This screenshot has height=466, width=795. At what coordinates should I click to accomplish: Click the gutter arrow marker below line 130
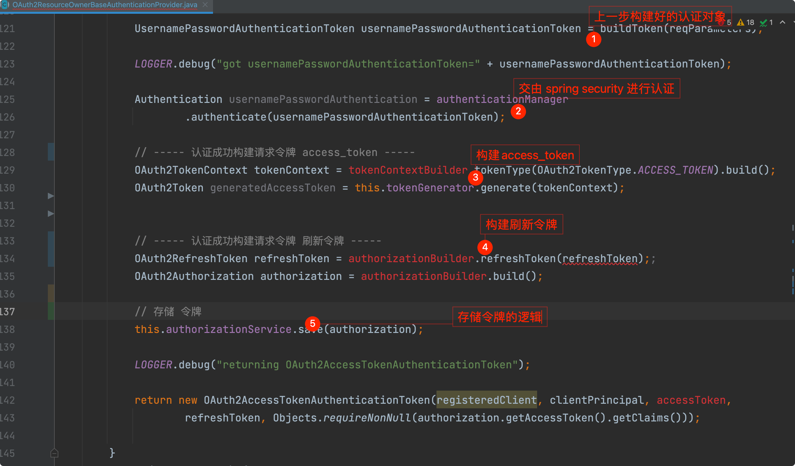click(x=51, y=196)
